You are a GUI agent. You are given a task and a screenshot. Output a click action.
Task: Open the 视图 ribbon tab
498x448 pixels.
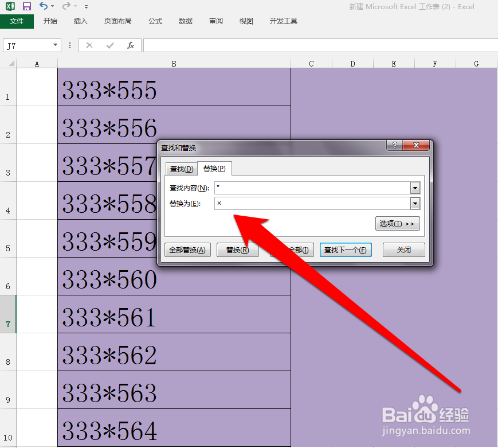pos(246,21)
